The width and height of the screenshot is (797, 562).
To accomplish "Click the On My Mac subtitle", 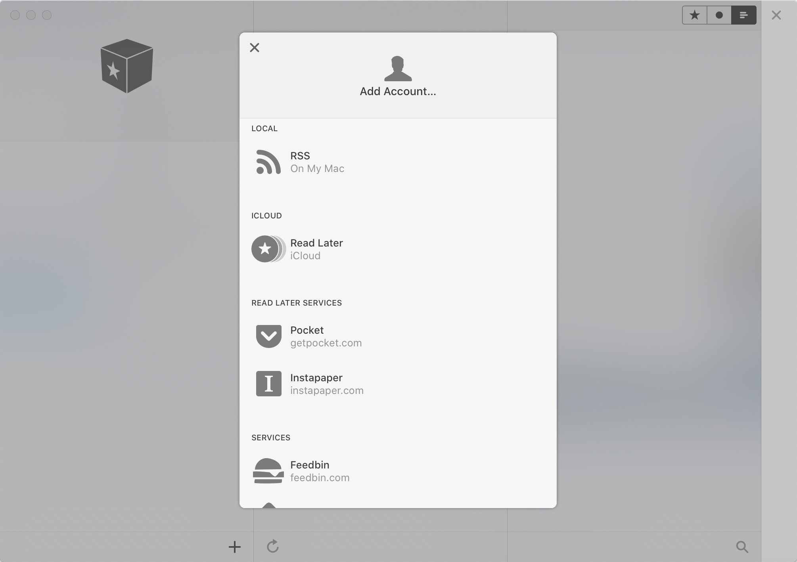I will 317,168.
